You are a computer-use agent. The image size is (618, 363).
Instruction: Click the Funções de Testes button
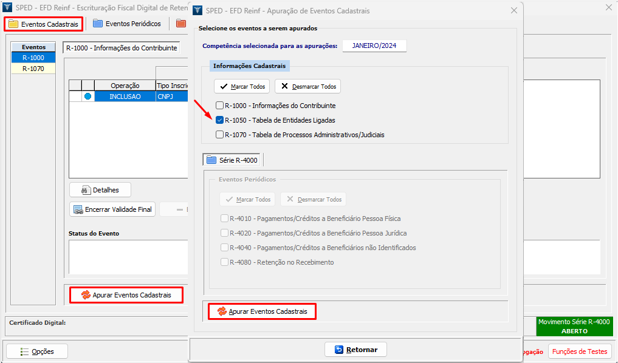pyautogui.click(x=579, y=351)
